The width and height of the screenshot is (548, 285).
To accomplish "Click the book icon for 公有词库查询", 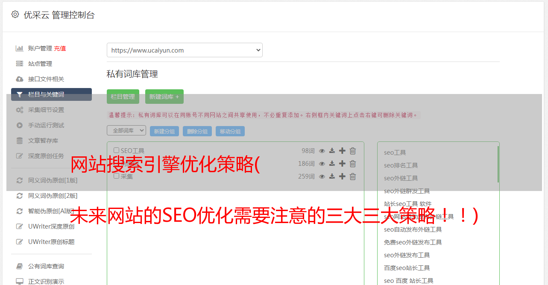I will (x=19, y=266).
